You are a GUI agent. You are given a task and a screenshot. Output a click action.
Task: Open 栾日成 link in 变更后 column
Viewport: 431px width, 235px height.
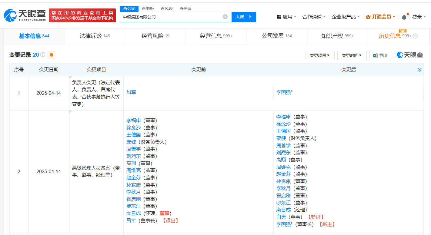coord(283,210)
